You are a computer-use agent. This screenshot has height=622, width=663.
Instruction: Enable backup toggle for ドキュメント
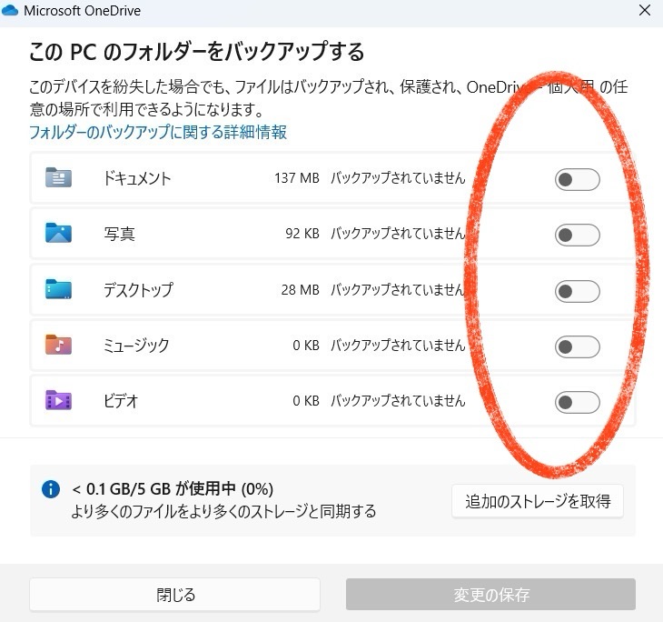pos(577,180)
